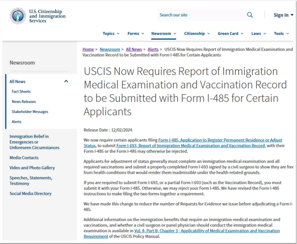
Task: Open News Releases in sidebar
Action: [x=24, y=101]
